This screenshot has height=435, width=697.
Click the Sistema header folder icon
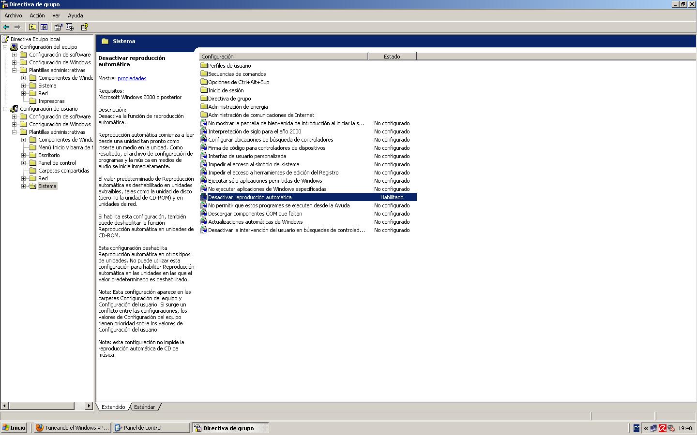(x=105, y=41)
